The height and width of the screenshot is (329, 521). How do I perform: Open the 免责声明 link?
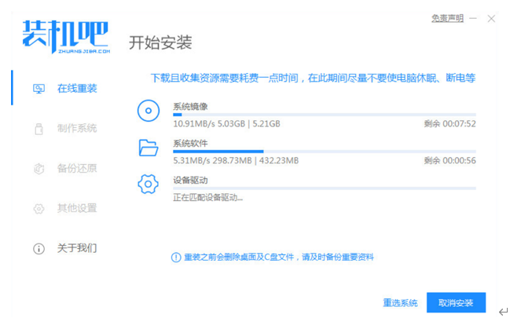[x=447, y=18]
